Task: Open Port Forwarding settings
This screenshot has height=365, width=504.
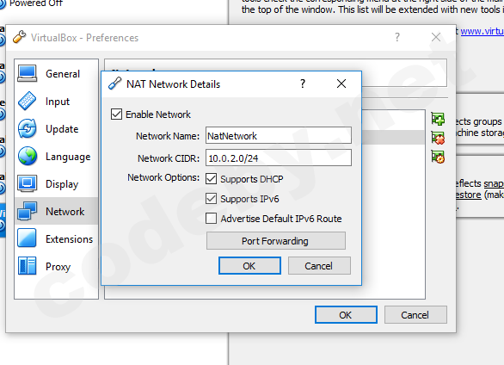Action: 276,240
